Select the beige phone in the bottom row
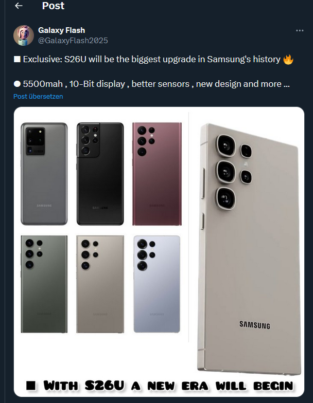 click(x=100, y=284)
